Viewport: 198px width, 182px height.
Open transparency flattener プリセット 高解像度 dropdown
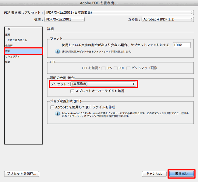103,84
